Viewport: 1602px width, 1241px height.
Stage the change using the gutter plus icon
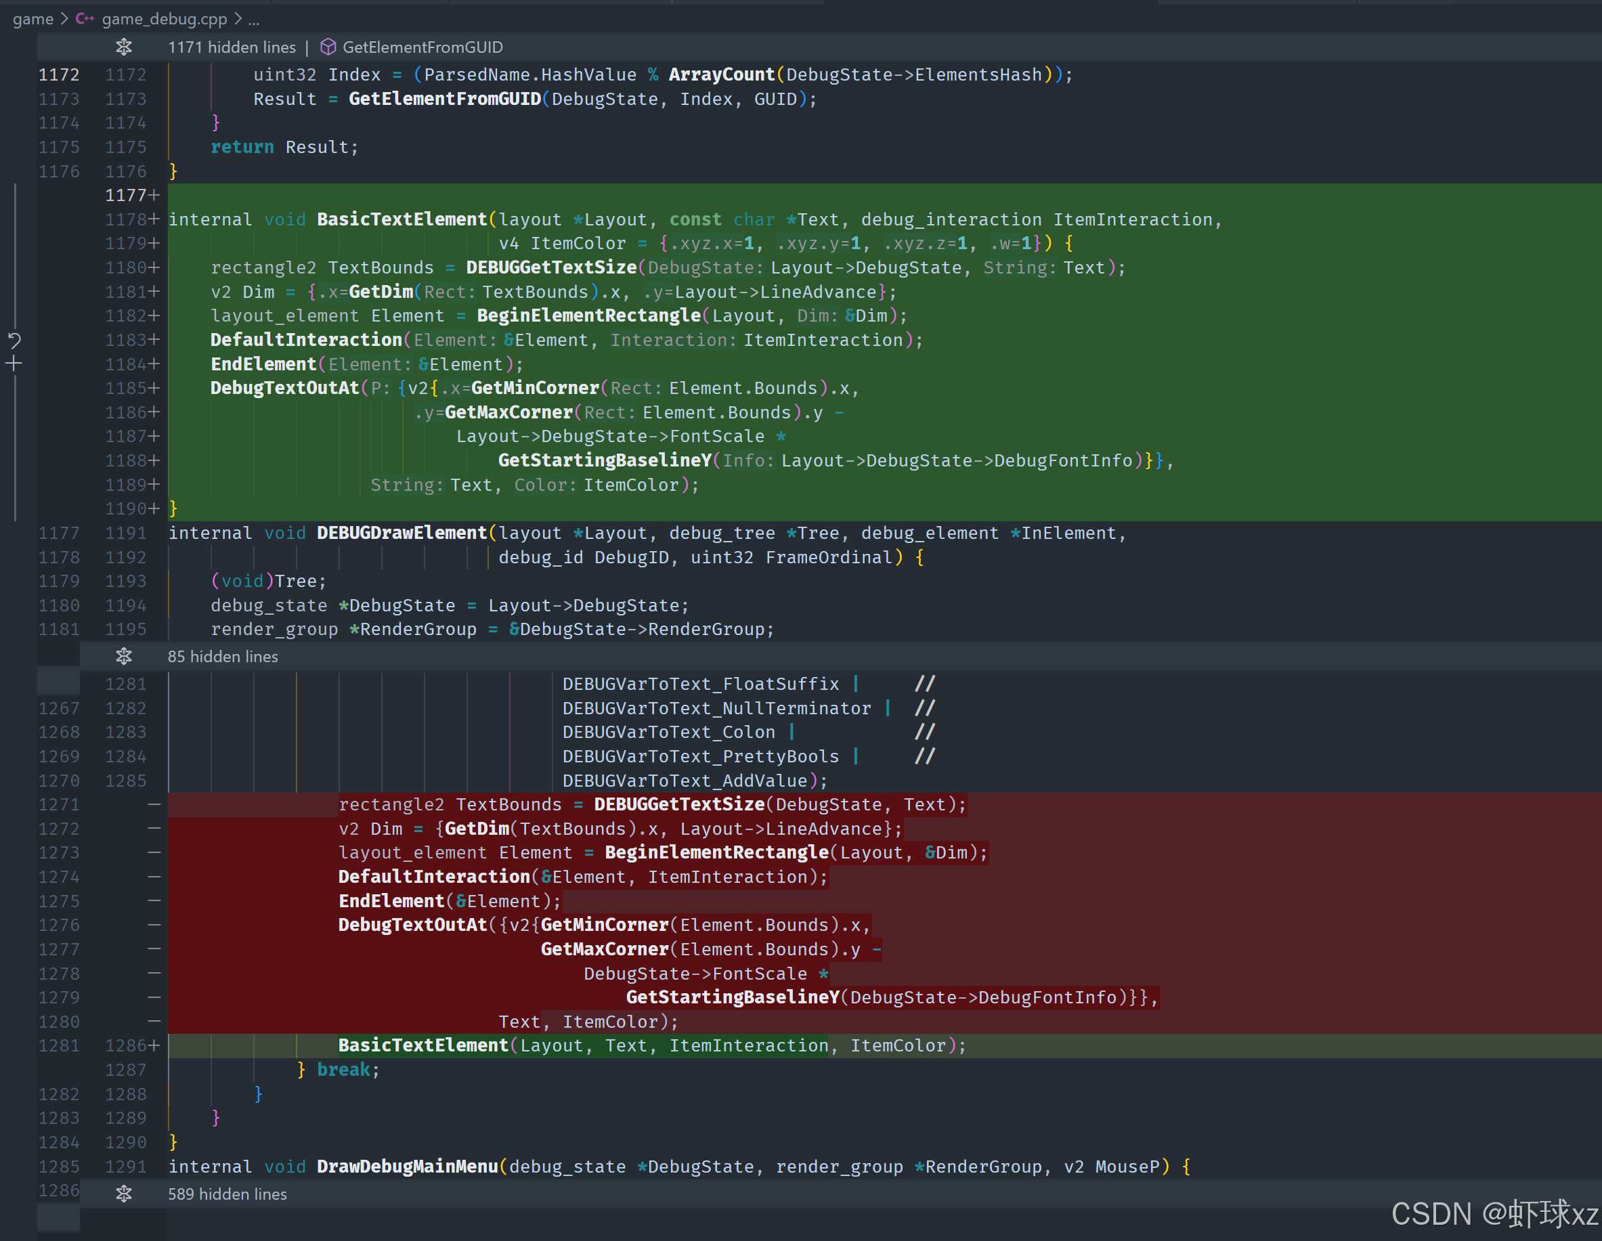point(14,364)
